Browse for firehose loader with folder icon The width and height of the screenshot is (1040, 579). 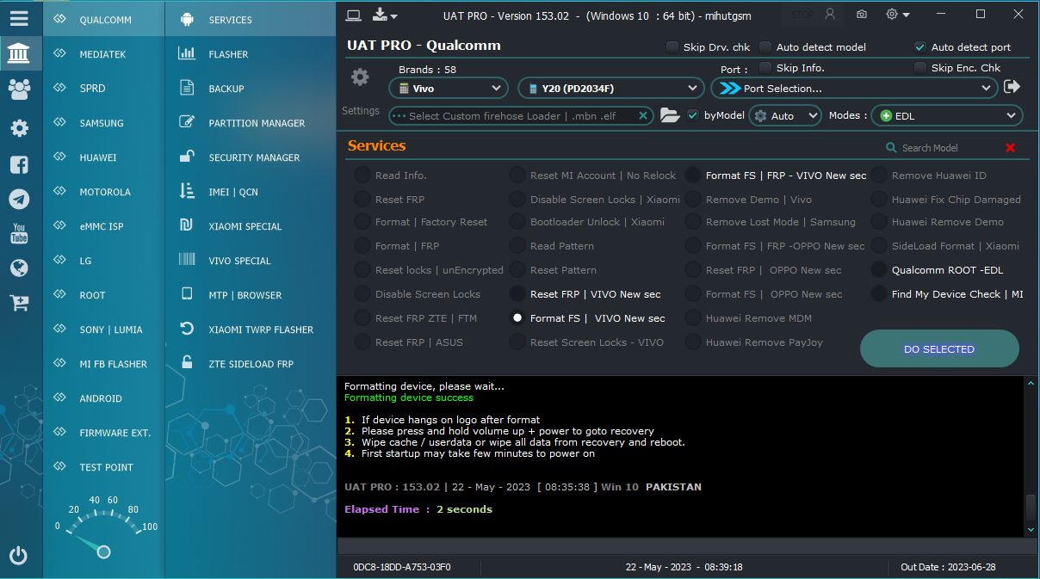pos(670,115)
